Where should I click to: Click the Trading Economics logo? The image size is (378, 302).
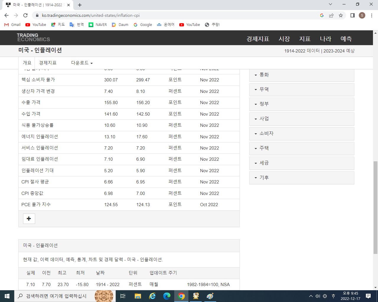click(x=33, y=37)
